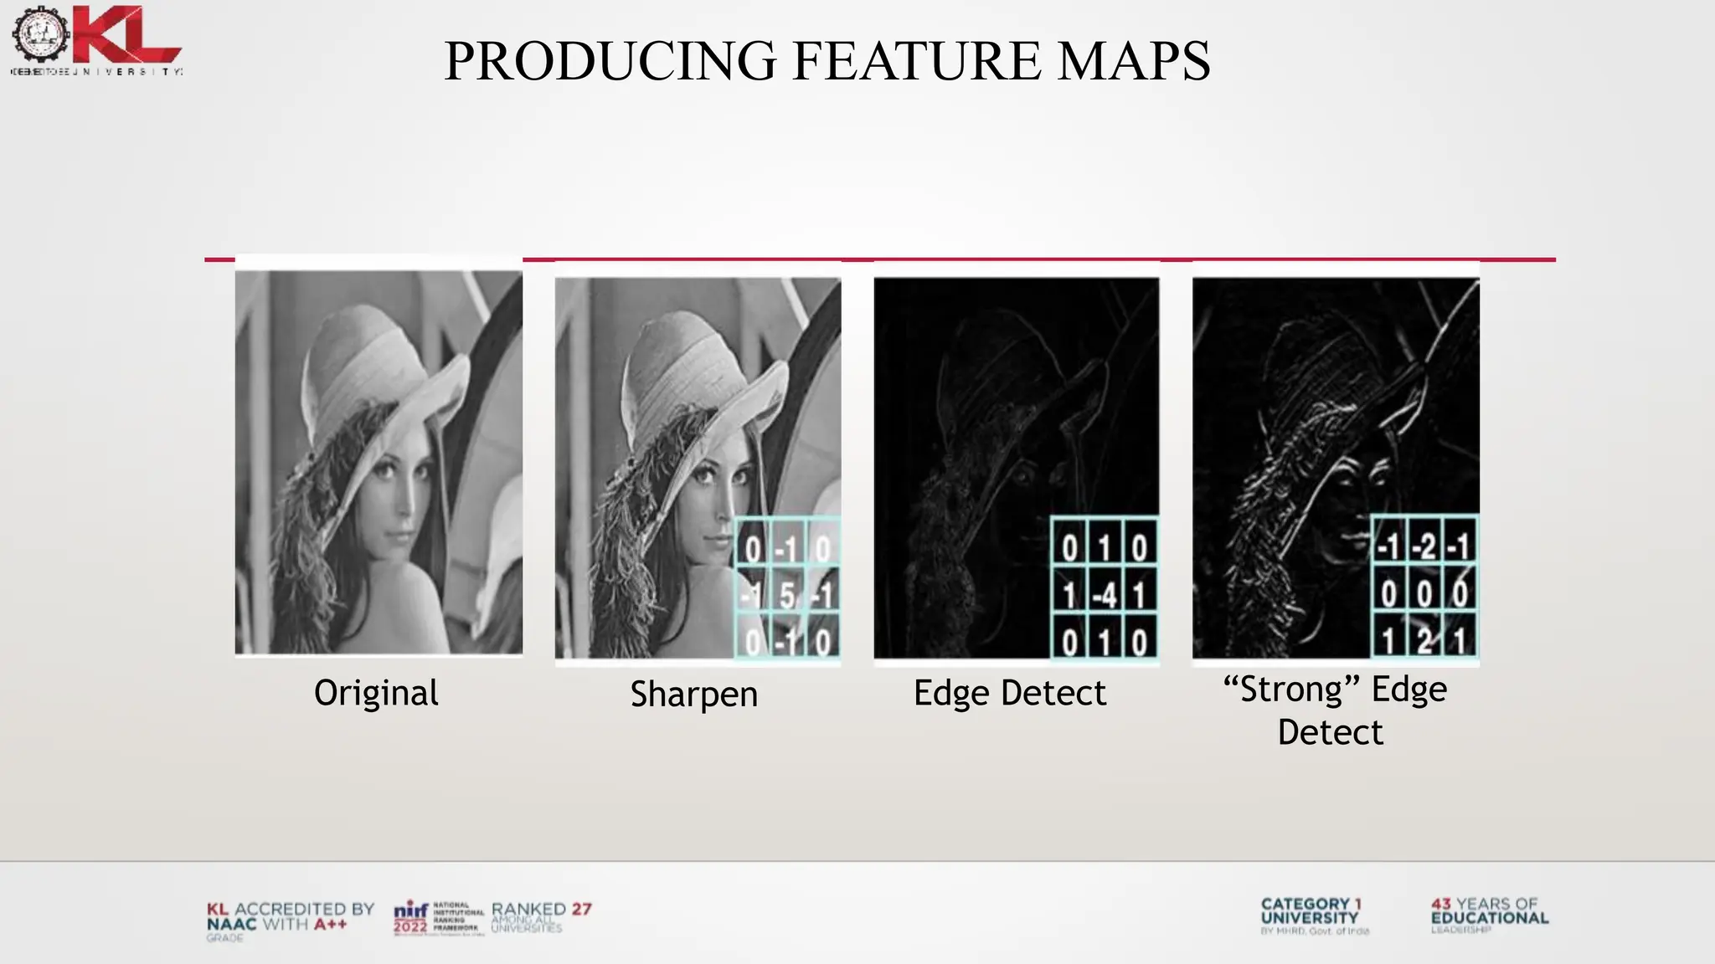Click '43 Years of Educational' badge

click(x=1490, y=915)
